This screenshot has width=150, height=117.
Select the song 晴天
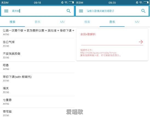pos(37,90)
